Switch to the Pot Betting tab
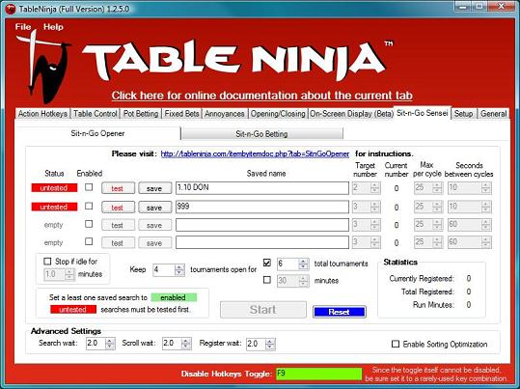The width and height of the screenshot is (520, 389). (x=141, y=114)
